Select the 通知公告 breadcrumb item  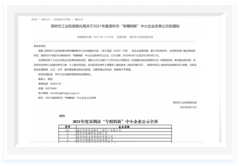coord(78,19)
